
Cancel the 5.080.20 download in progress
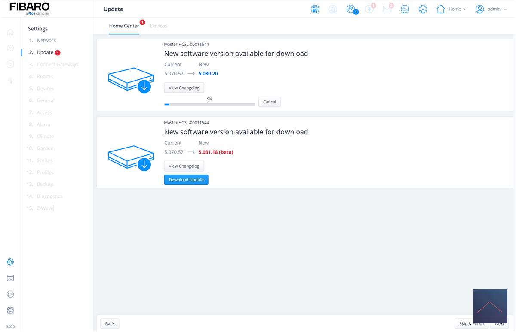270,102
